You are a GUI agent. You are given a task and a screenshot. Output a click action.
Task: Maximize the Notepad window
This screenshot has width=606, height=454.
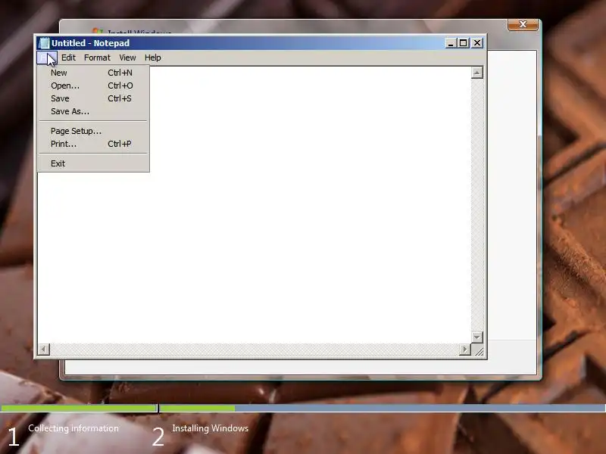click(x=463, y=43)
